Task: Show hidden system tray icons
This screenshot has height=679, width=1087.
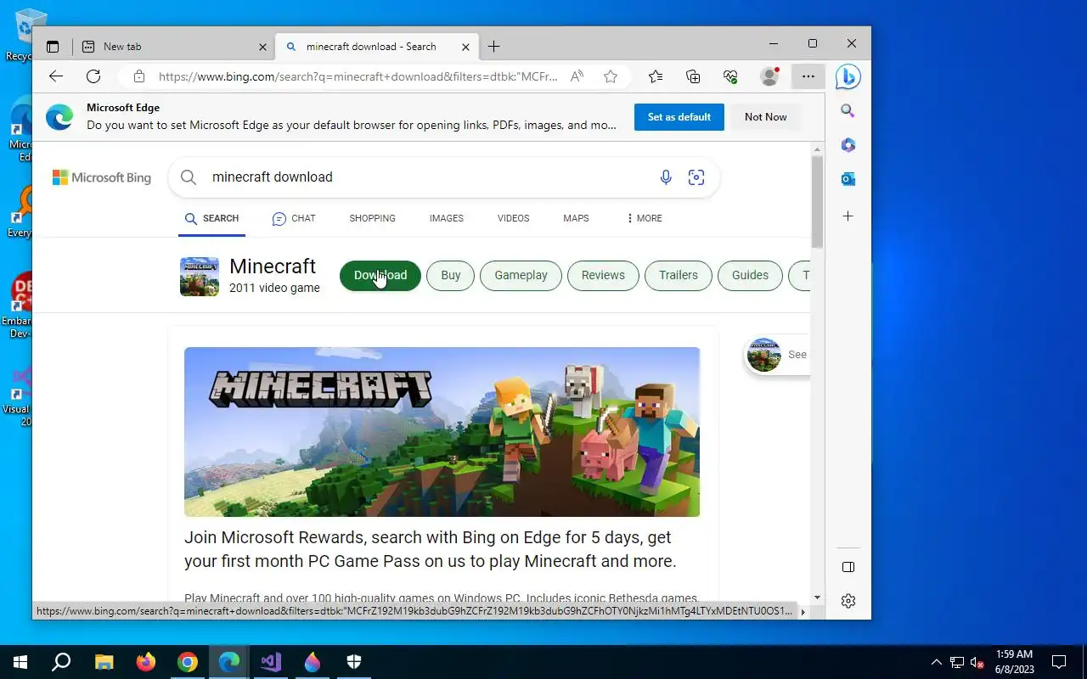Action: coord(937,662)
